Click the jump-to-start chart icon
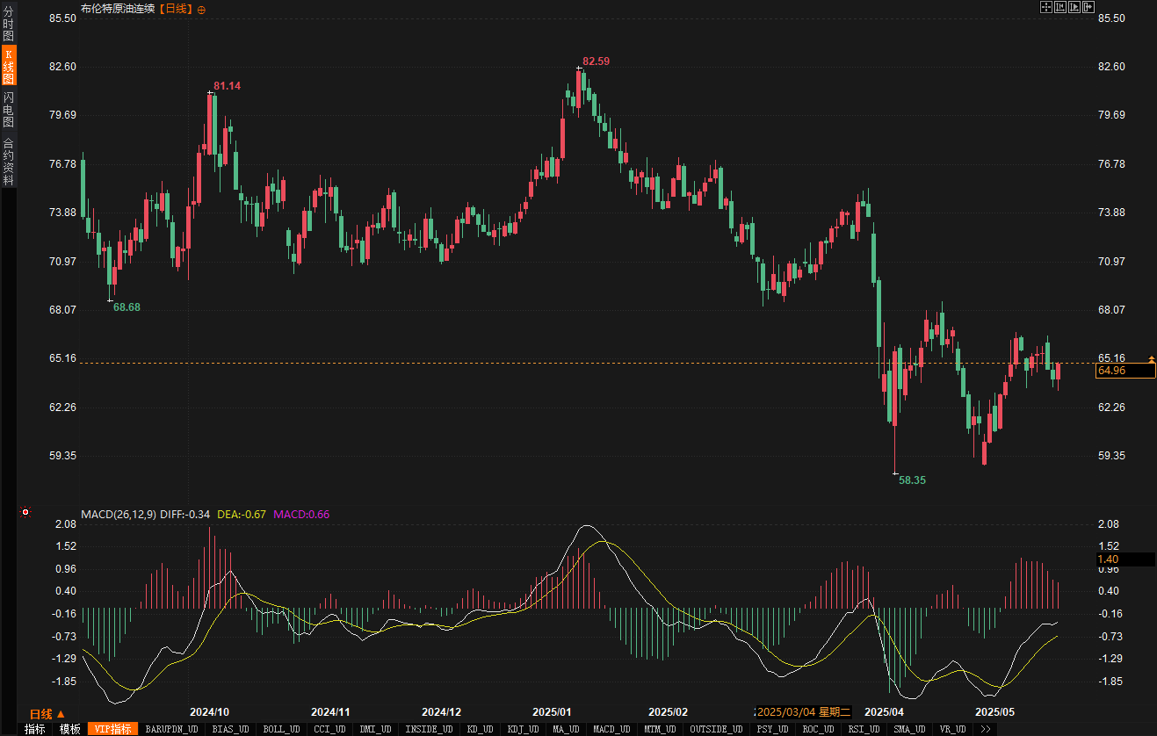The image size is (1157, 736). tap(1060, 7)
